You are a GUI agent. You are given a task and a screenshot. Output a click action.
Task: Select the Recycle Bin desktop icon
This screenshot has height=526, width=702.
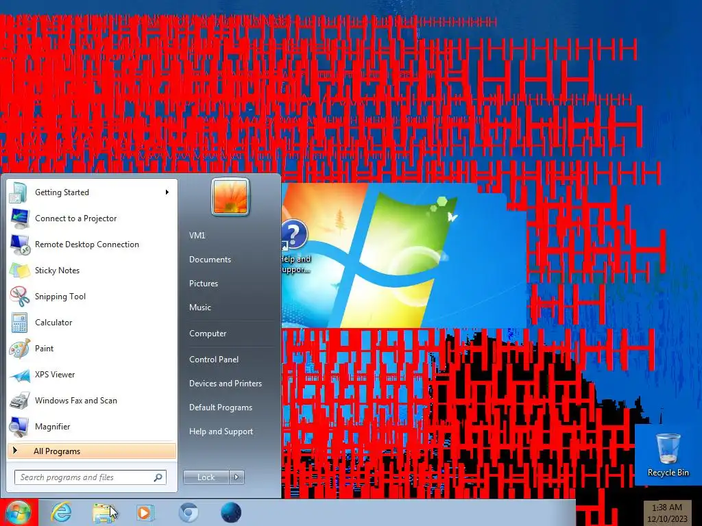668,455
